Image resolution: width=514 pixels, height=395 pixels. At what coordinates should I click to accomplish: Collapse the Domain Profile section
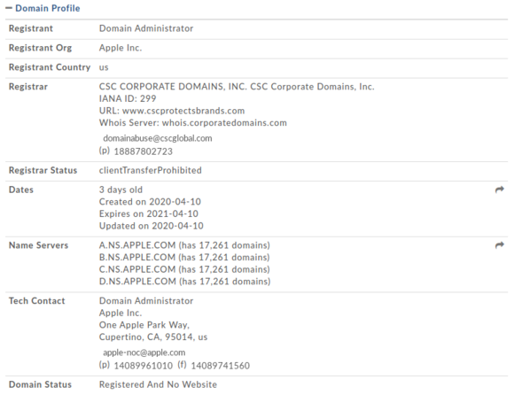click(9, 8)
